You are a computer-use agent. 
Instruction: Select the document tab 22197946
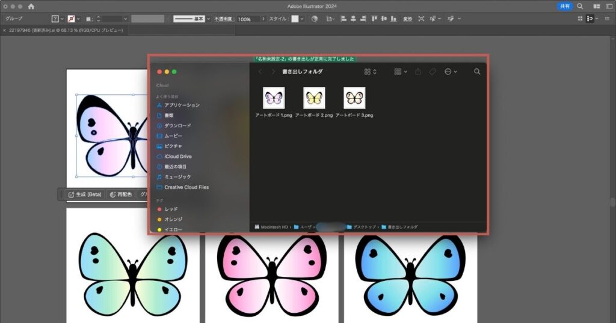point(66,30)
